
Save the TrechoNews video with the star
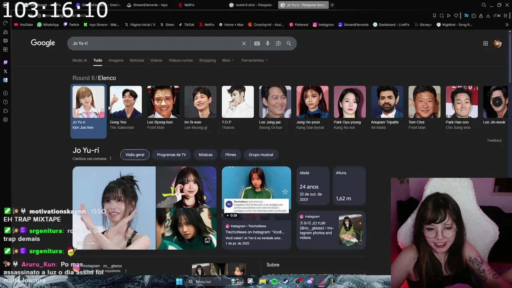coord(285,192)
